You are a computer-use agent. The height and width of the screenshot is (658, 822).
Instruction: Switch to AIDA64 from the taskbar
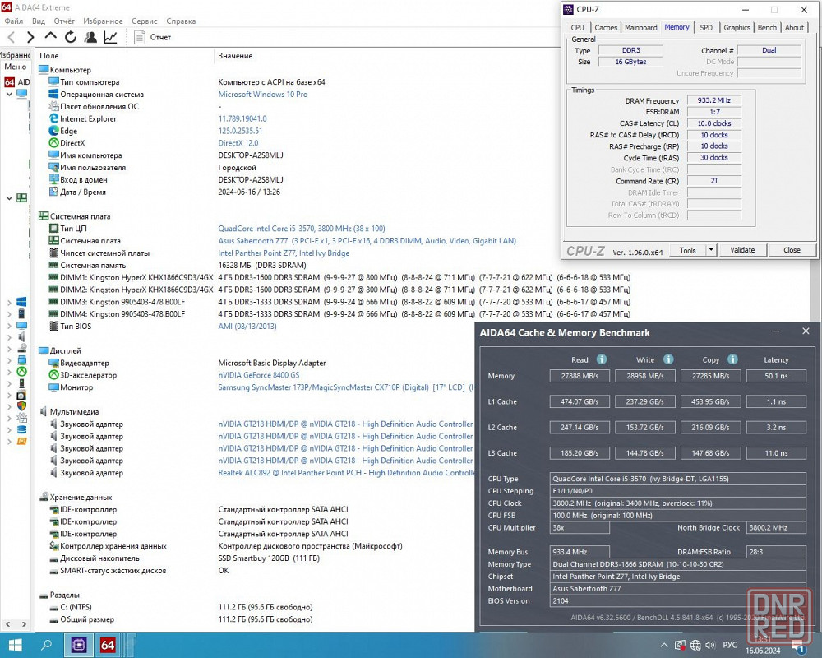(x=108, y=645)
